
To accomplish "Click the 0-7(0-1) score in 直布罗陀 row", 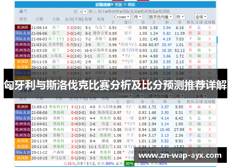I will pos(74,45).
